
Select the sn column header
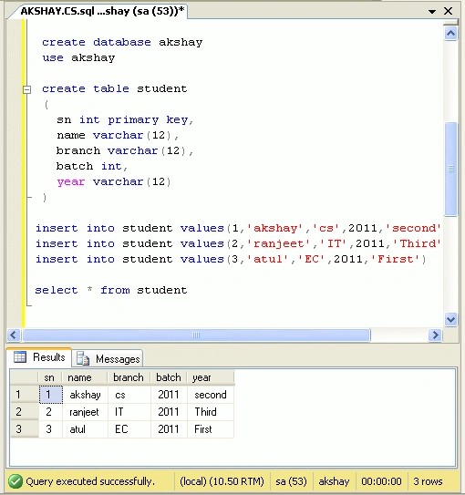(x=50, y=377)
